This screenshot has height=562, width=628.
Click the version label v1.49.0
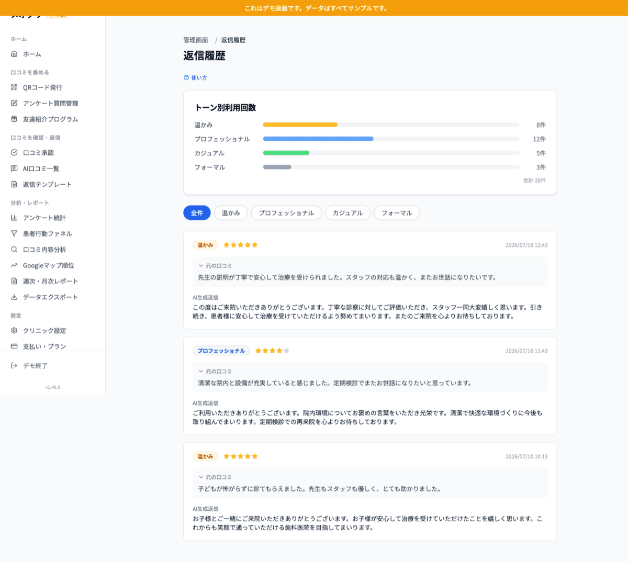pos(52,387)
